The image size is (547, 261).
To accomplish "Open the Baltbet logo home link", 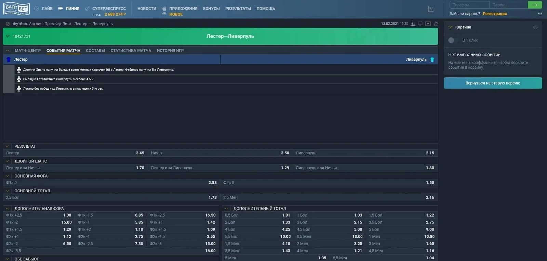I will [16, 9].
